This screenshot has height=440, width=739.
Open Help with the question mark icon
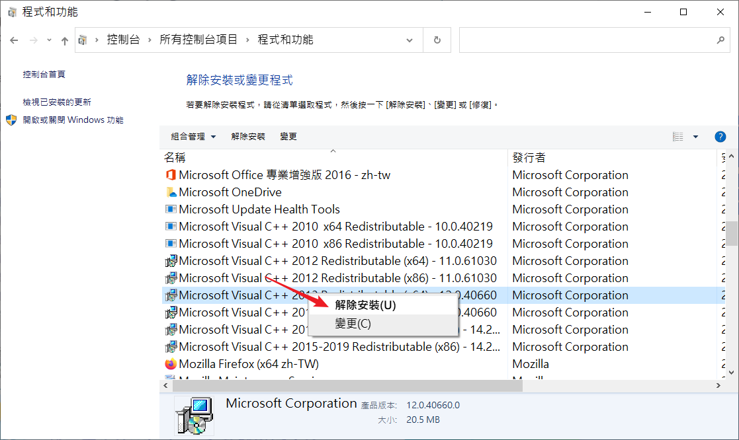point(720,137)
